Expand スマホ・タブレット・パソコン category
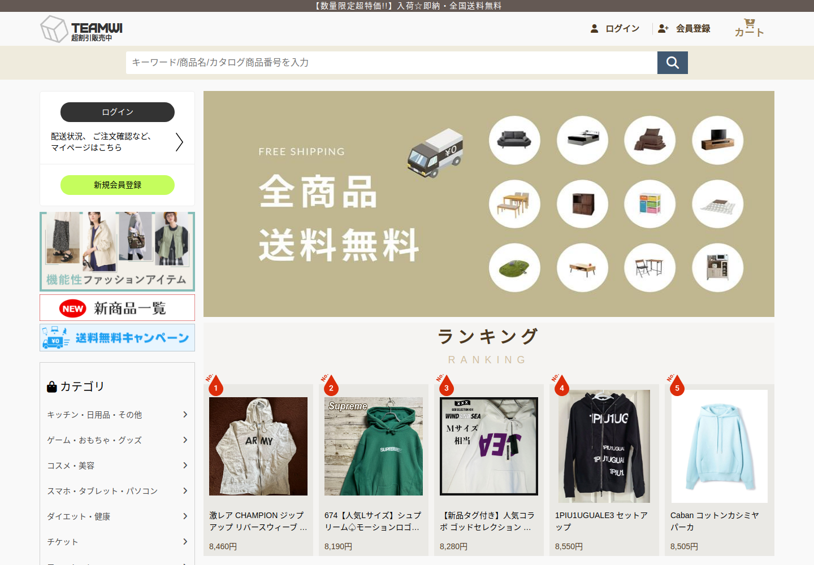Image resolution: width=814 pixels, height=565 pixels. [118, 491]
